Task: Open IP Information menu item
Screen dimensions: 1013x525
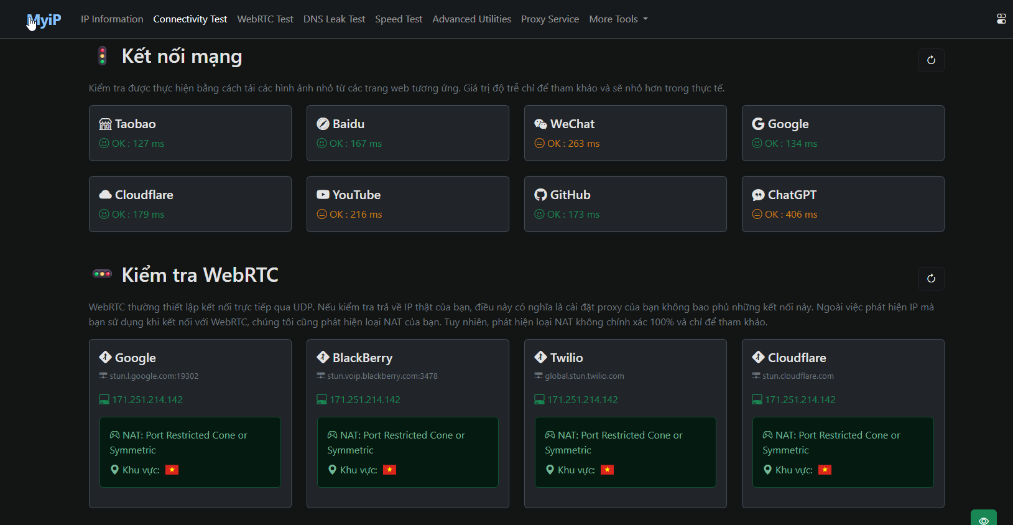Action: [112, 19]
